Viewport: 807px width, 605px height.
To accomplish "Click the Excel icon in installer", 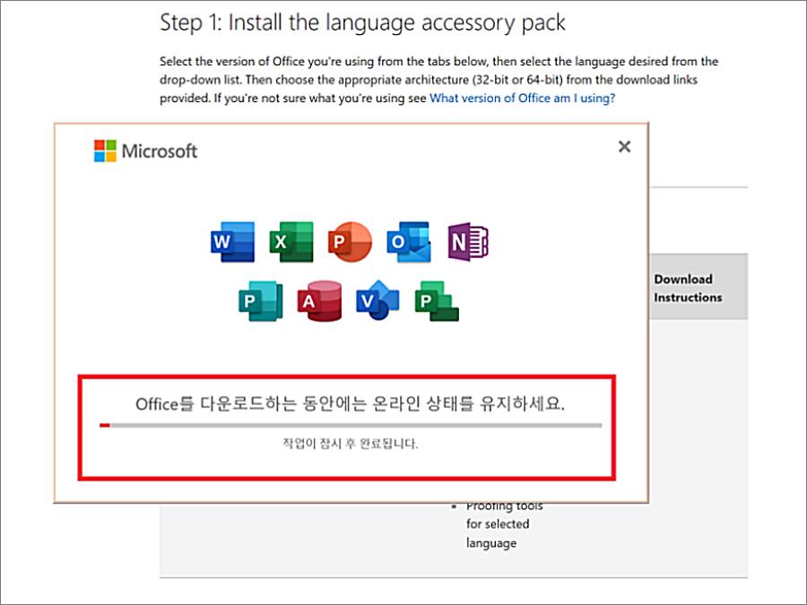I will point(291,242).
